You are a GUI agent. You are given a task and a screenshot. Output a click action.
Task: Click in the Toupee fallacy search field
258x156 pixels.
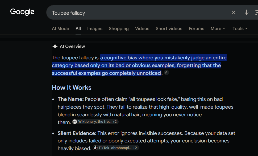[138, 13]
